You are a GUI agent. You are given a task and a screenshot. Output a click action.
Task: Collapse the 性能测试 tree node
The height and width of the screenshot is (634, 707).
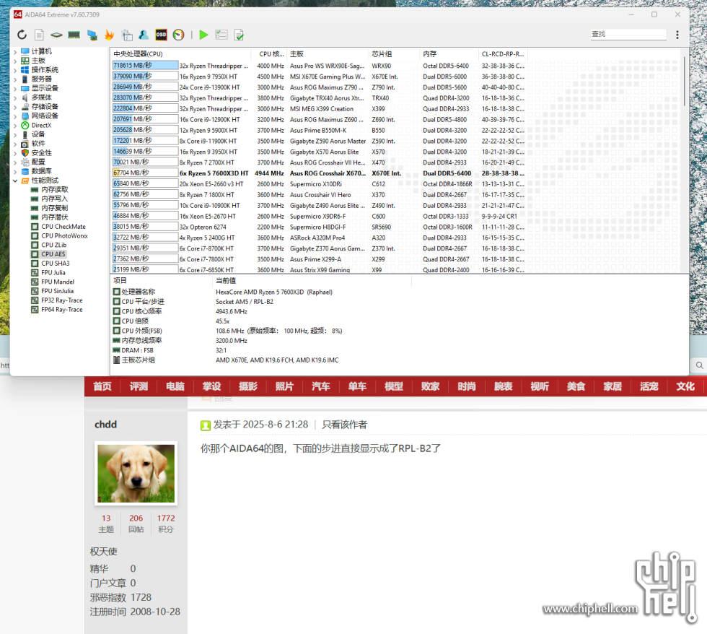(15, 181)
